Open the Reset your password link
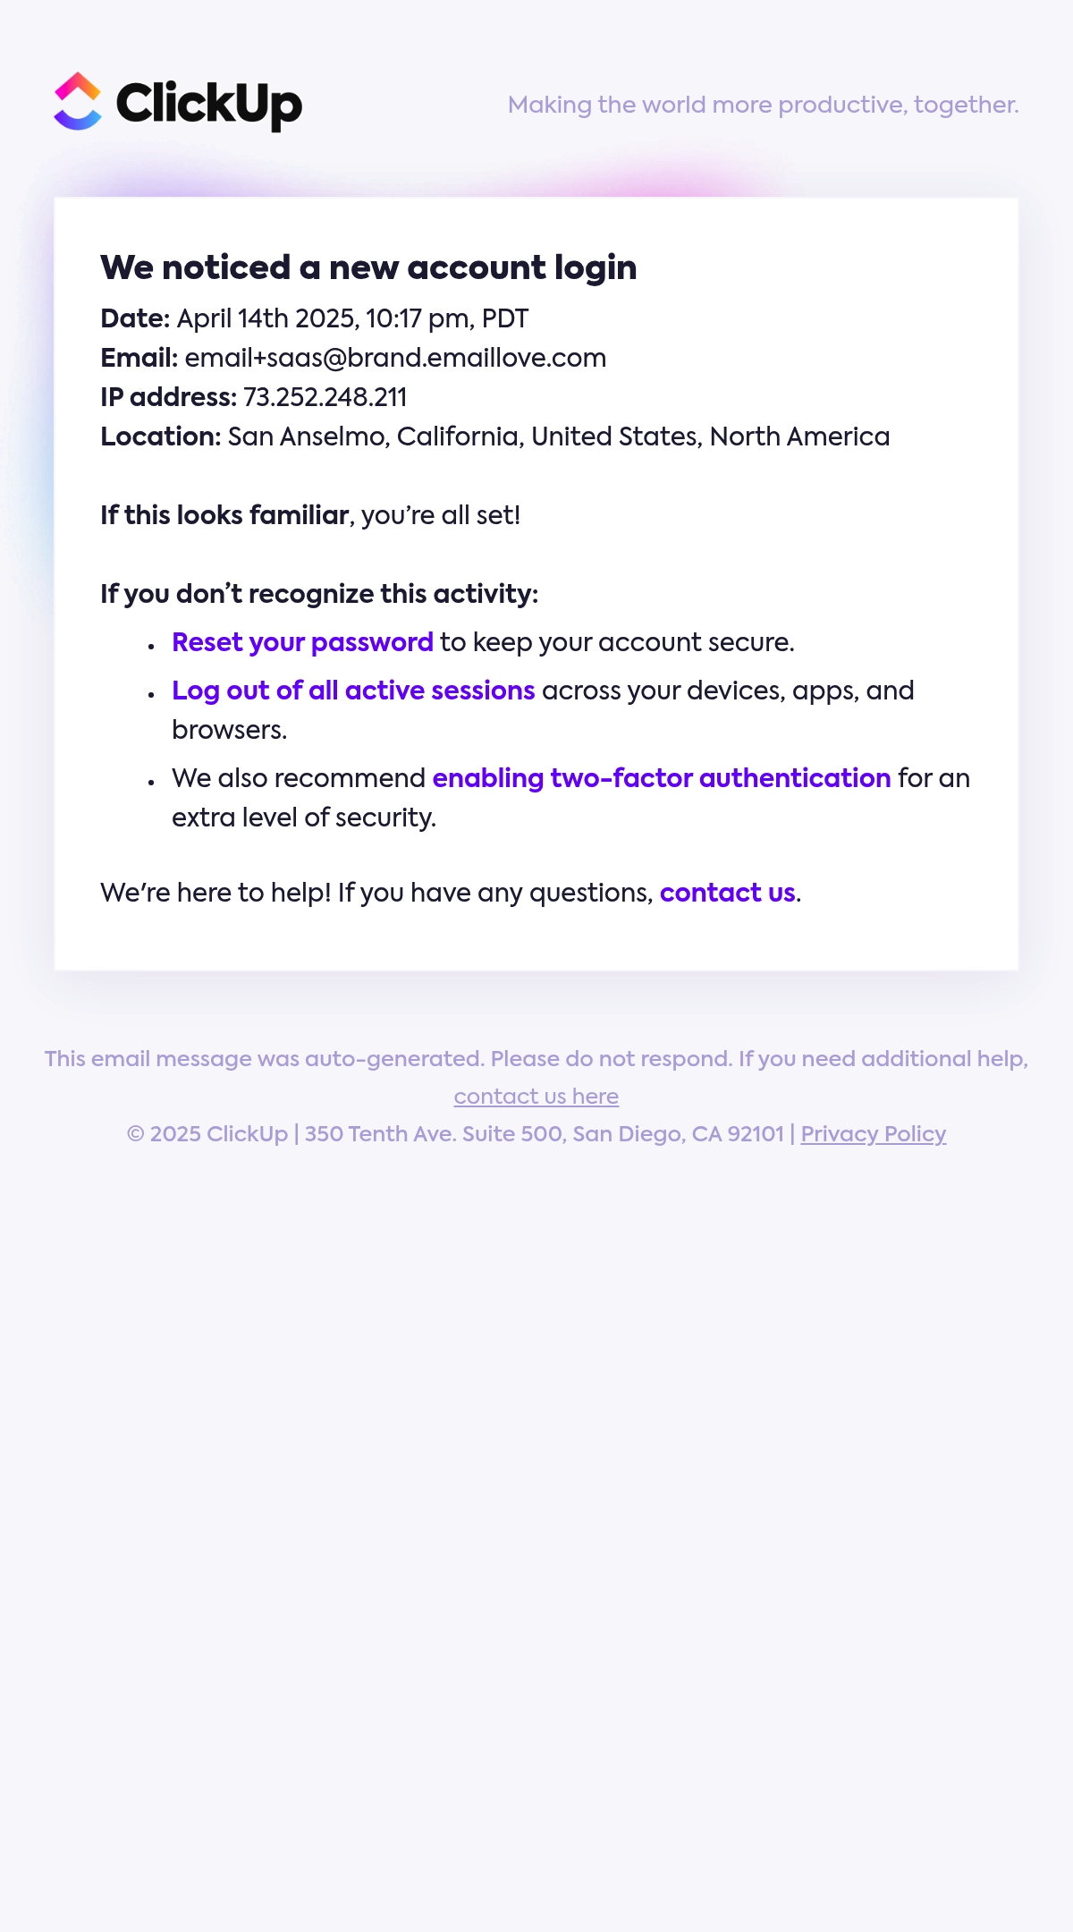 302,642
